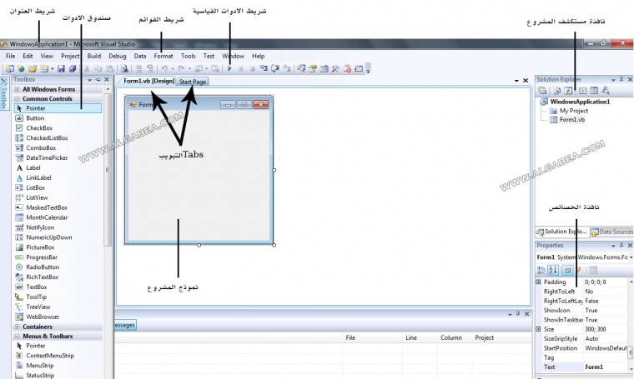The height and width of the screenshot is (379, 634).
Task: Open the File menu
Action: [11, 56]
